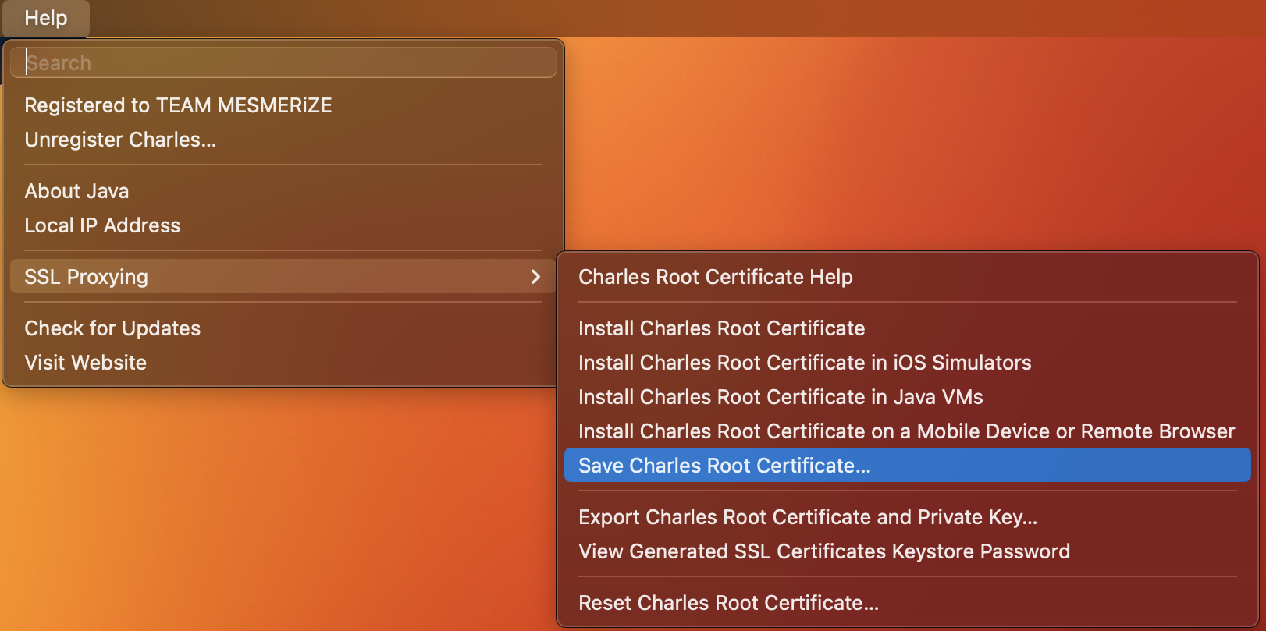Click Save Charles Root Certificate...

tap(724, 466)
